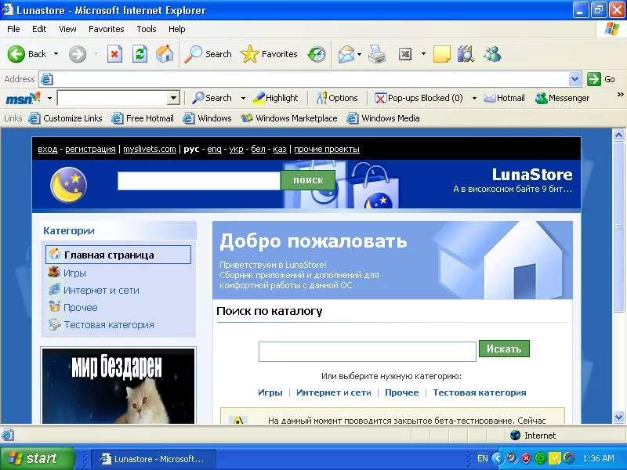The width and height of the screenshot is (627, 470).
Task: Stop page loading with the red X icon
Action: pos(114,54)
